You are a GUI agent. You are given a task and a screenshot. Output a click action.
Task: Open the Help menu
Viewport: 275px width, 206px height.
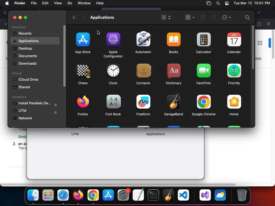point(100,3)
